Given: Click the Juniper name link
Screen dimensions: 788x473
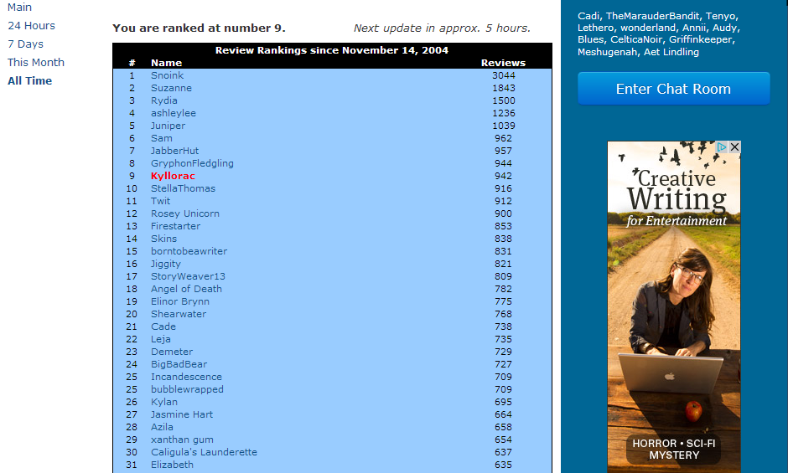Looking at the screenshot, I should pos(168,126).
